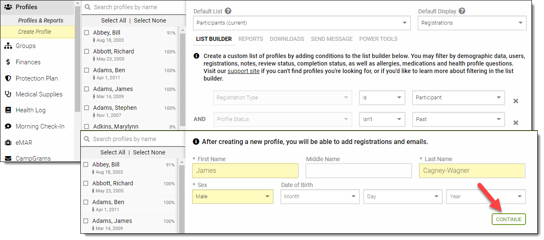Switch to the REPORTS tab

coord(251,39)
